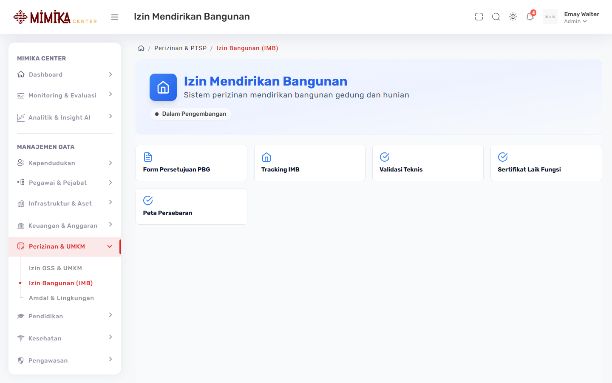
Task: Expand Pengawasan chevron
Action: tap(110, 359)
